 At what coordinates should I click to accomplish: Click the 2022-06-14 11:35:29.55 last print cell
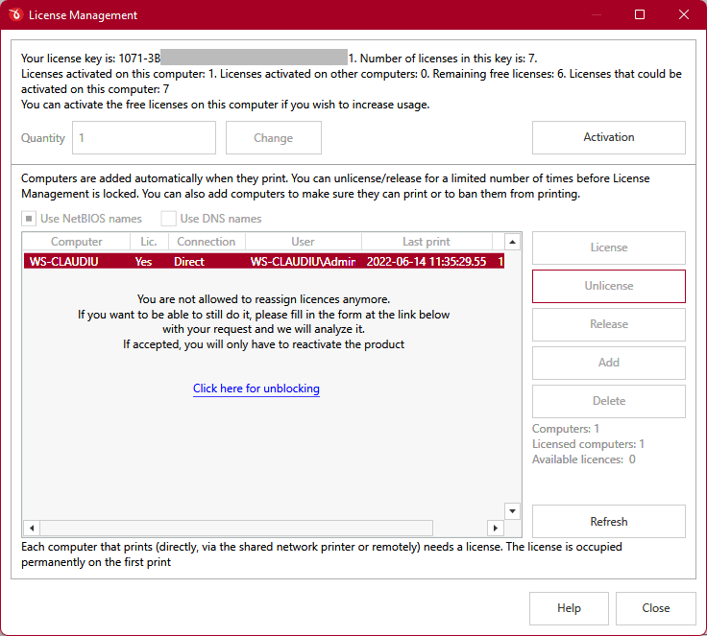[x=427, y=262]
